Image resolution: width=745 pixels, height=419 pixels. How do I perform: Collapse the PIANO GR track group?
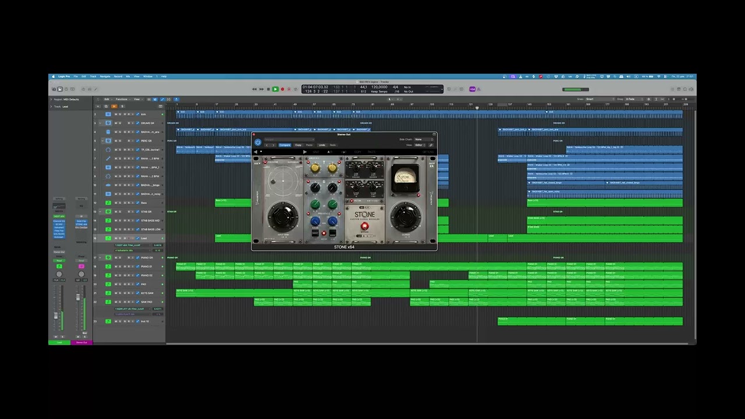100,257
